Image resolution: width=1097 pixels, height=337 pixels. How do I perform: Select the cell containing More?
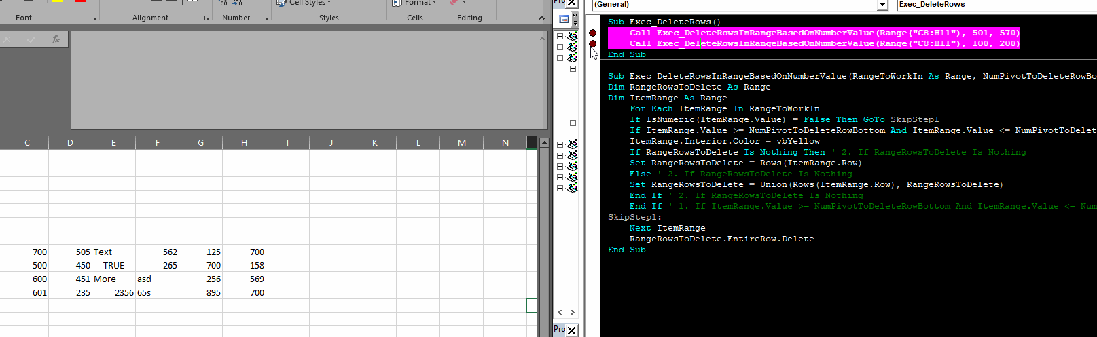click(x=114, y=279)
